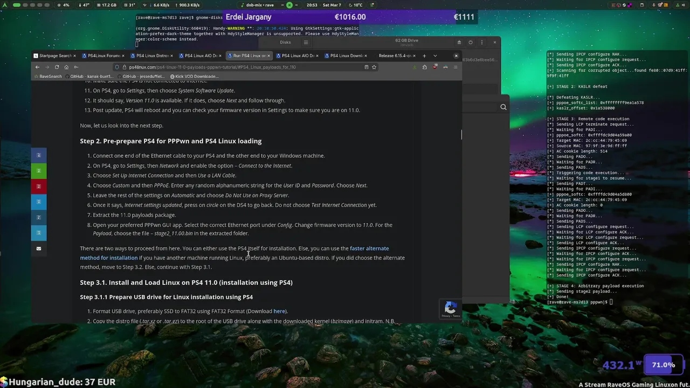This screenshot has height=388, width=690.
Task: Open the top-left Arch launcher icon
Action: pyautogui.click(x=4, y=5)
